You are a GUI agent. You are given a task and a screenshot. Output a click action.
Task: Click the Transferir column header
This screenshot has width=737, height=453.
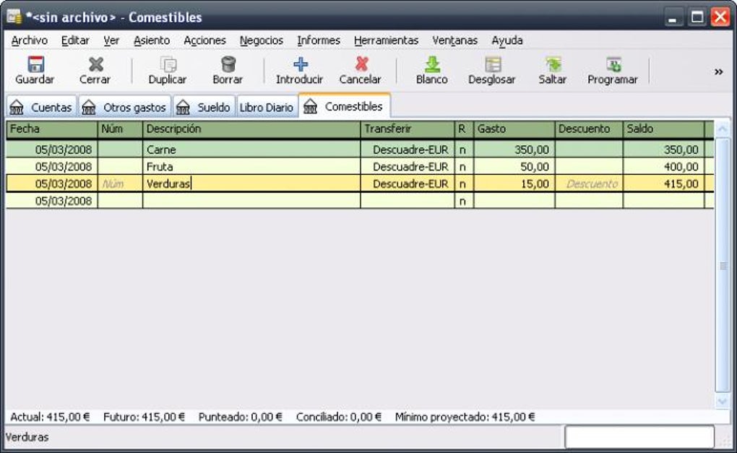click(x=408, y=129)
